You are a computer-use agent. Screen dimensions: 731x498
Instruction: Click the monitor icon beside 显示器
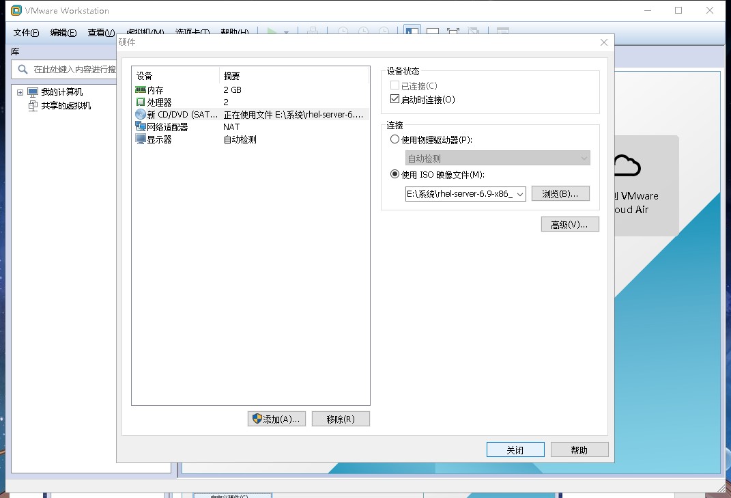[141, 139]
